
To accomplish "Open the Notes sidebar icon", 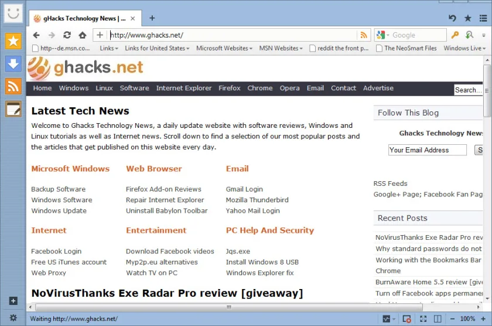I will [13, 109].
